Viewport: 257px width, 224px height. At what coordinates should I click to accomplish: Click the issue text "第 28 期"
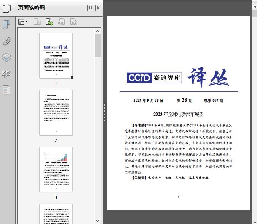184,100
